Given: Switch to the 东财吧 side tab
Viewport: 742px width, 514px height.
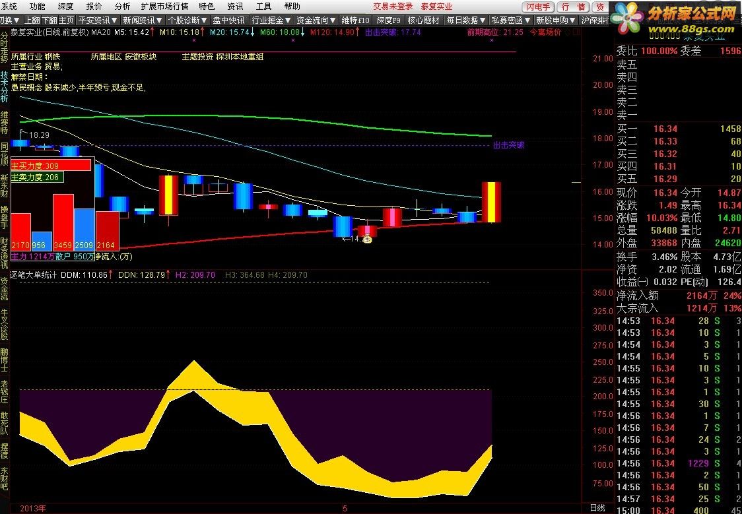Looking at the screenshot, I should point(4,478).
